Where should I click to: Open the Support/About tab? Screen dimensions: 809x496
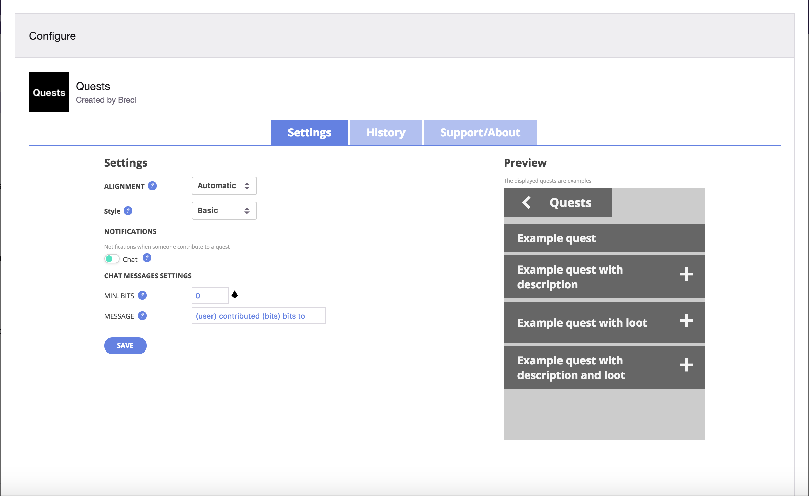coord(480,133)
